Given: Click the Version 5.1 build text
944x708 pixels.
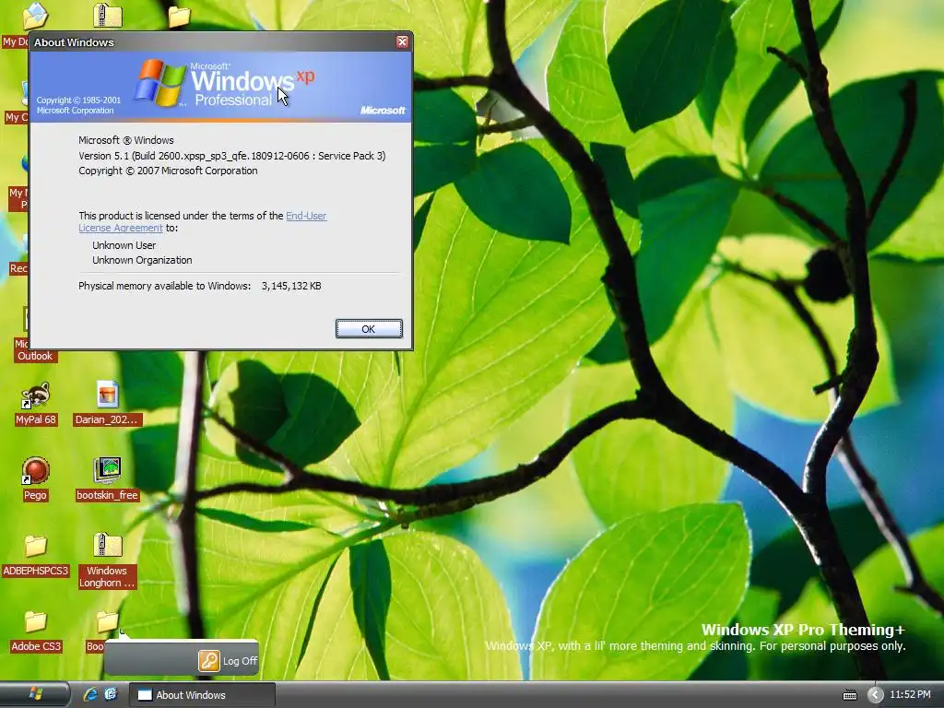Looking at the screenshot, I should tap(231, 155).
